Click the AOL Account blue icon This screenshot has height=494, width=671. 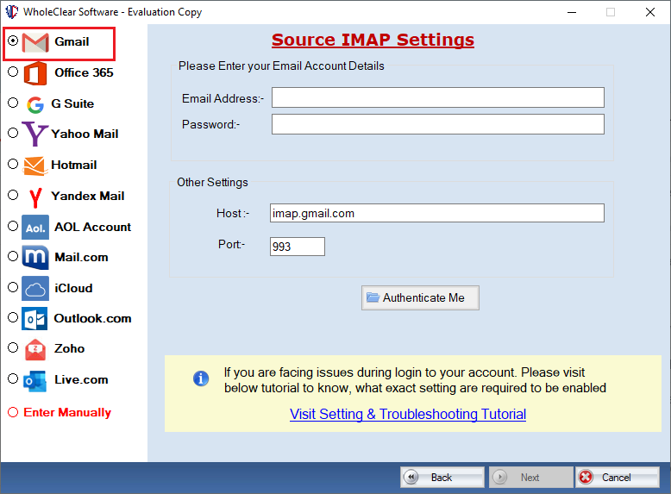(35, 227)
